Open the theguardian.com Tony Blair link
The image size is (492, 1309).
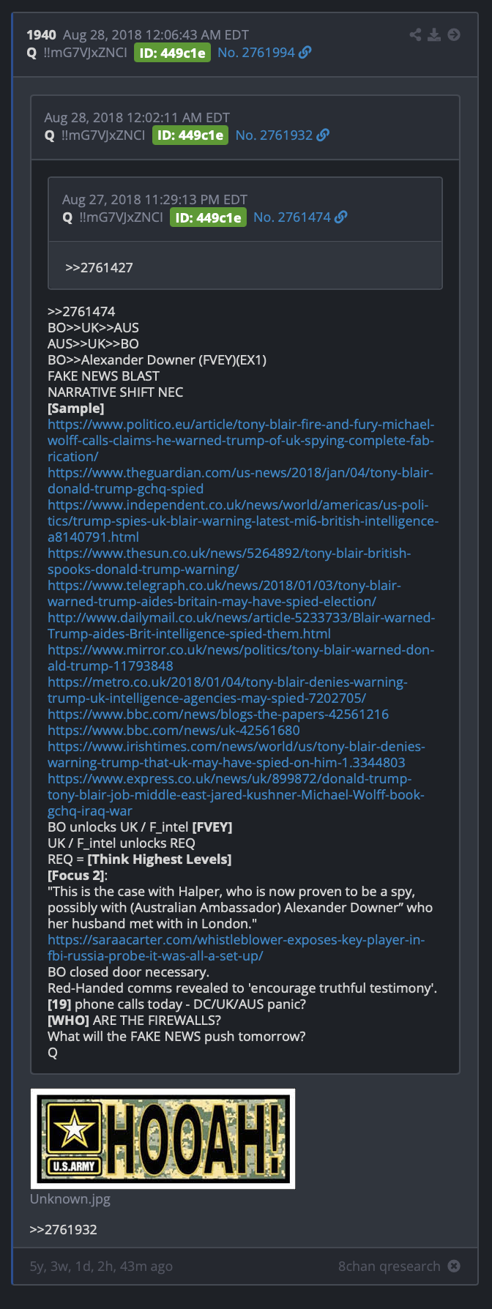coord(240,480)
